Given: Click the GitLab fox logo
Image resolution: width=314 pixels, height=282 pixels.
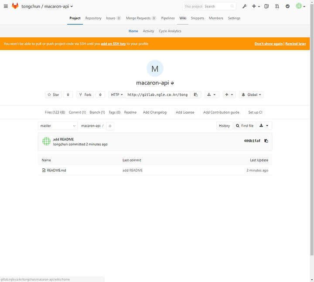Looking at the screenshot, I should pos(15,6).
